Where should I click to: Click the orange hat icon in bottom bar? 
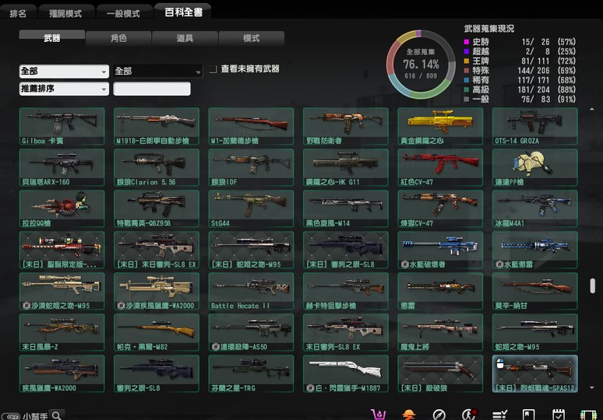point(408,414)
